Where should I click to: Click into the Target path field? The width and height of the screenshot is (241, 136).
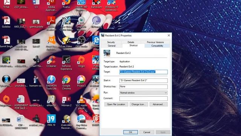click(143, 72)
